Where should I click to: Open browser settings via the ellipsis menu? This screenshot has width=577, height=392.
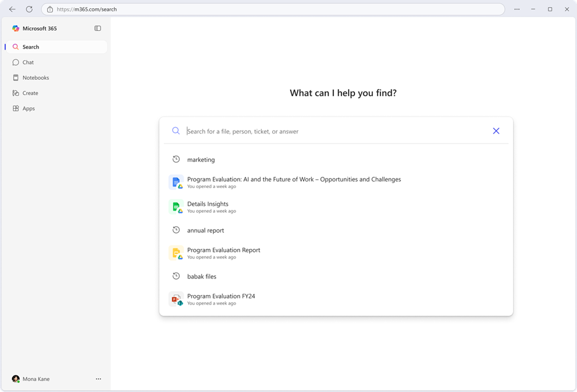[x=517, y=9]
